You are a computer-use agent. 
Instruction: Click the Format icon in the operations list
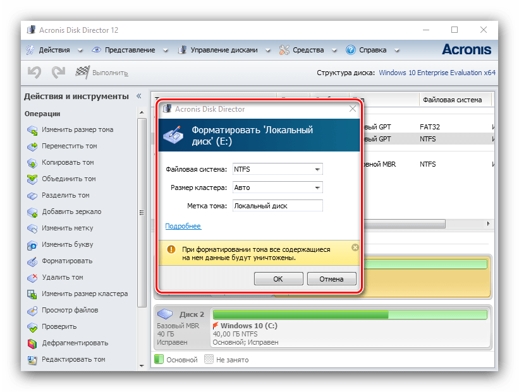pos(32,261)
